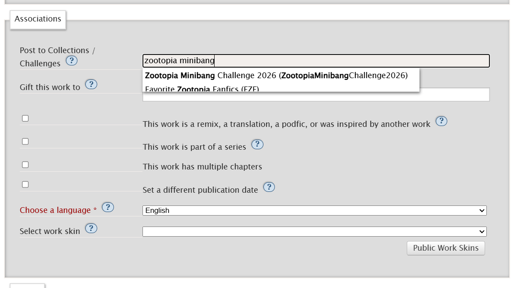Screen dimensions: 522x288
Task: Tick the multiple chapters checkbox
Action: (26, 165)
